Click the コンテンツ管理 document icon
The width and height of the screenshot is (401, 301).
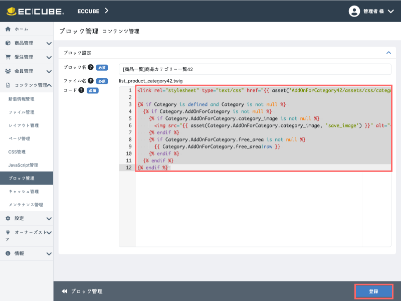click(8, 85)
